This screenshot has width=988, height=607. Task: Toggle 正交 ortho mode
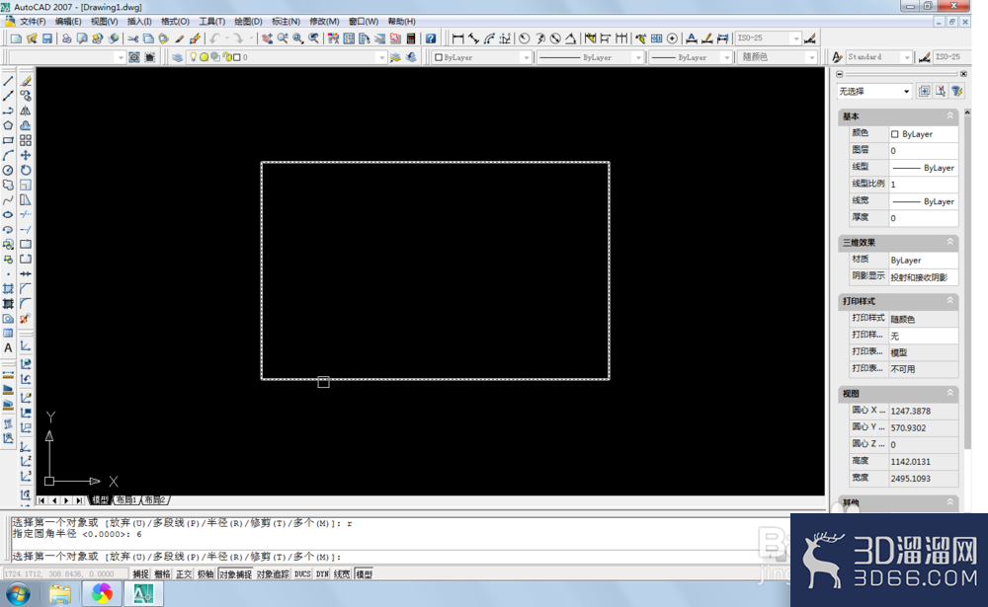pos(184,573)
